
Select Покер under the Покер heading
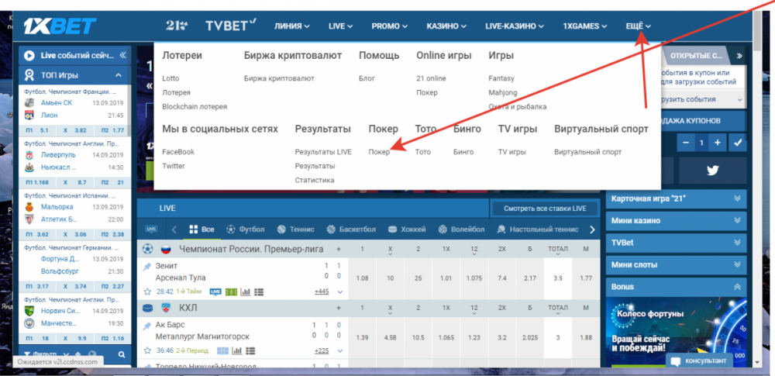pyautogui.click(x=380, y=152)
